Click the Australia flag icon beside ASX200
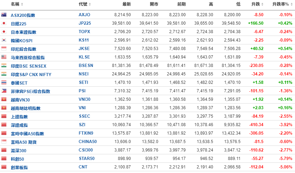The image size is (295, 173). (4, 15)
